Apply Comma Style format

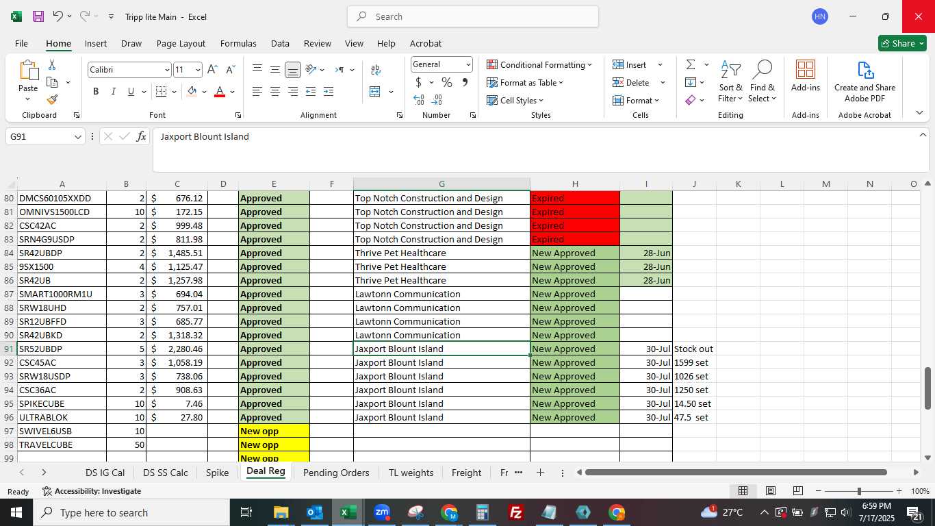[x=465, y=83]
